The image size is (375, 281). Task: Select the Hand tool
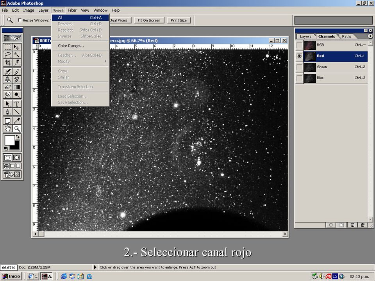coord(8,128)
